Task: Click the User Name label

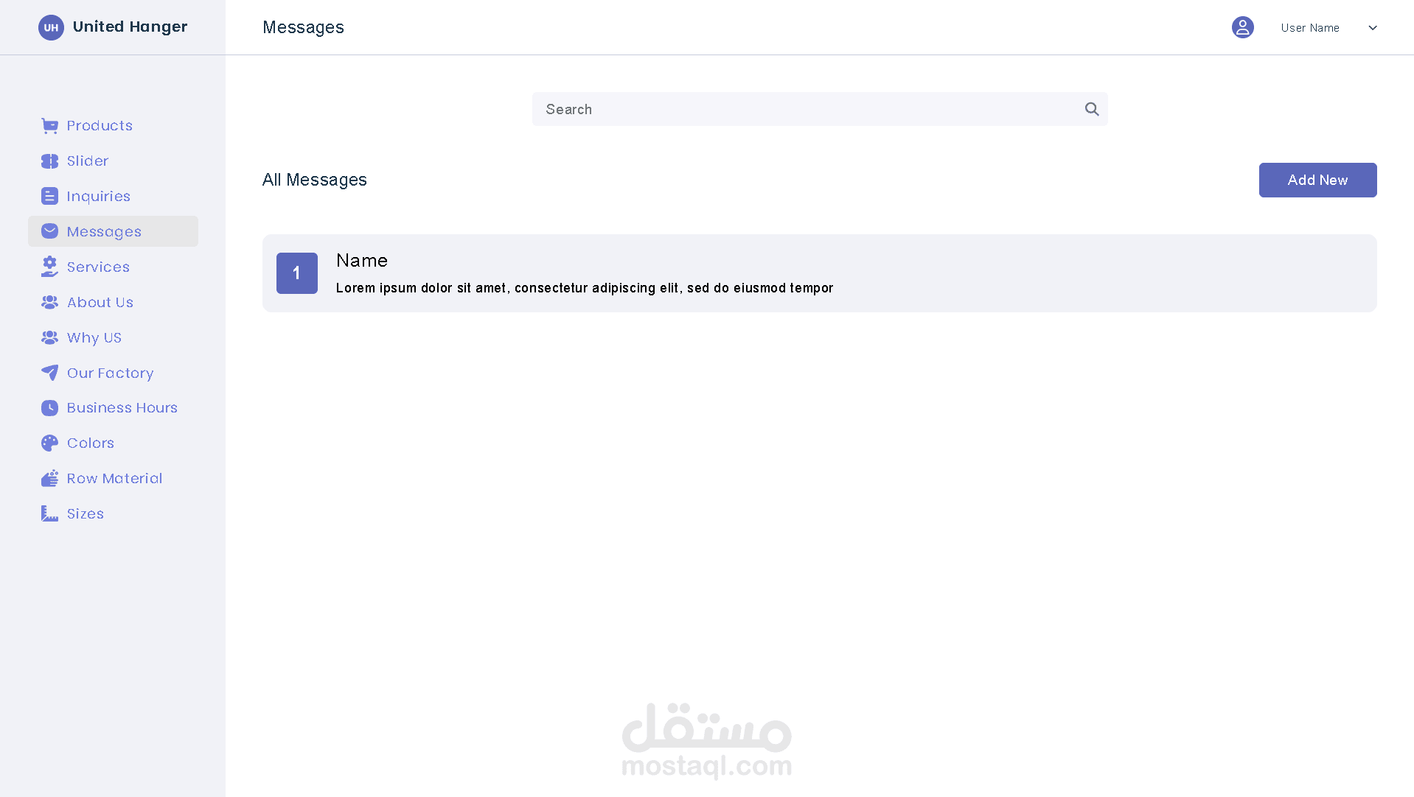Action: tap(1310, 28)
